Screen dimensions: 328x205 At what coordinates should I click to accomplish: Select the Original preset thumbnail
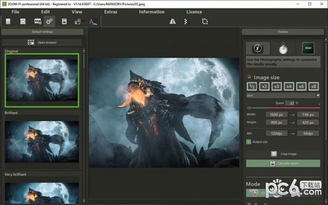pos(42,80)
